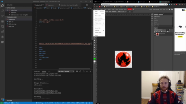Select the Type tool in Photopea
This screenshot has height=104, width=186.
94,45
